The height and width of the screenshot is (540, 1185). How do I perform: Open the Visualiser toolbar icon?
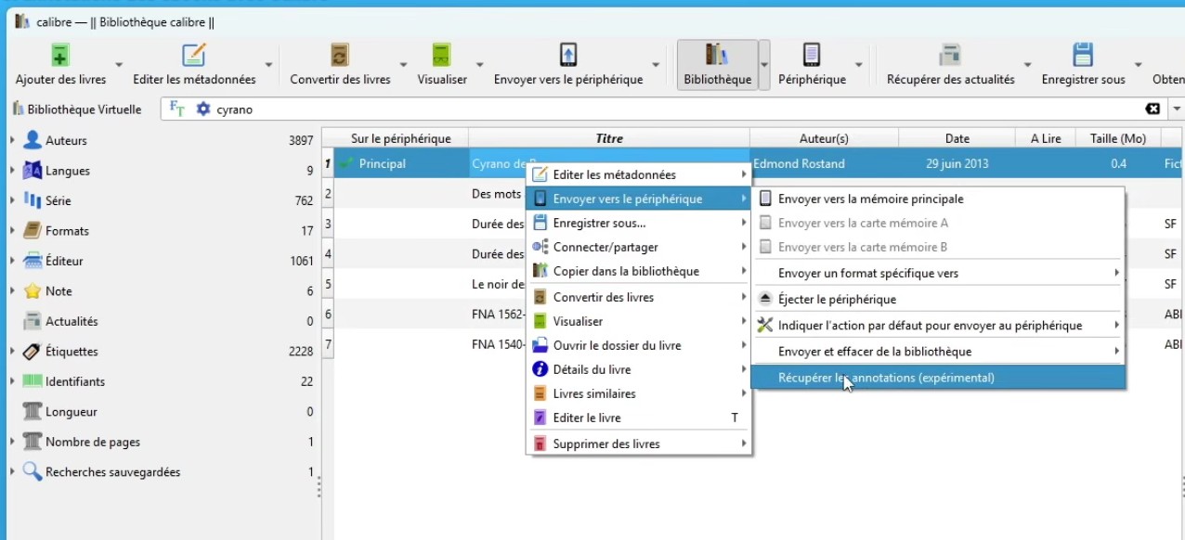tap(442, 56)
